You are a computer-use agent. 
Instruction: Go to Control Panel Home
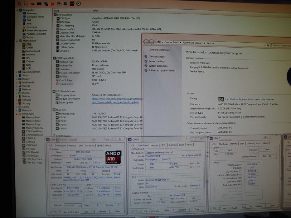pos(159,50)
